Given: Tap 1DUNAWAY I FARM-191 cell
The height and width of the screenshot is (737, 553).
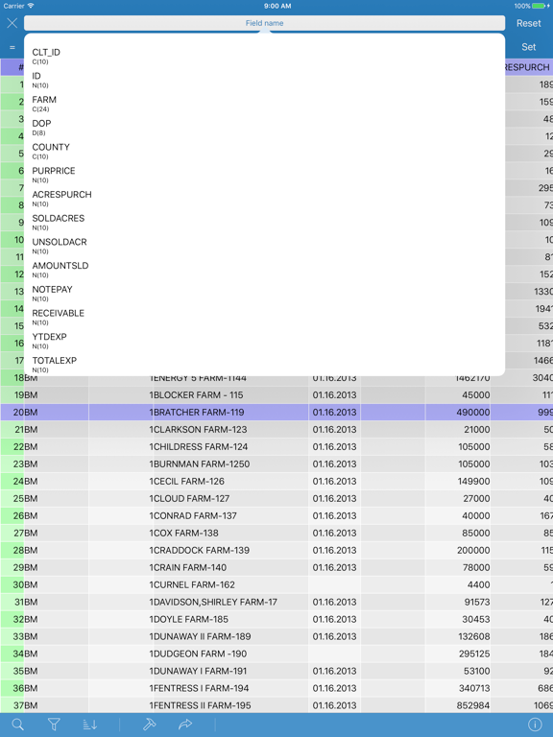Looking at the screenshot, I should (x=228, y=671).
